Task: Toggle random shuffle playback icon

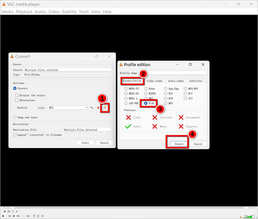Action: tap(42, 216)
